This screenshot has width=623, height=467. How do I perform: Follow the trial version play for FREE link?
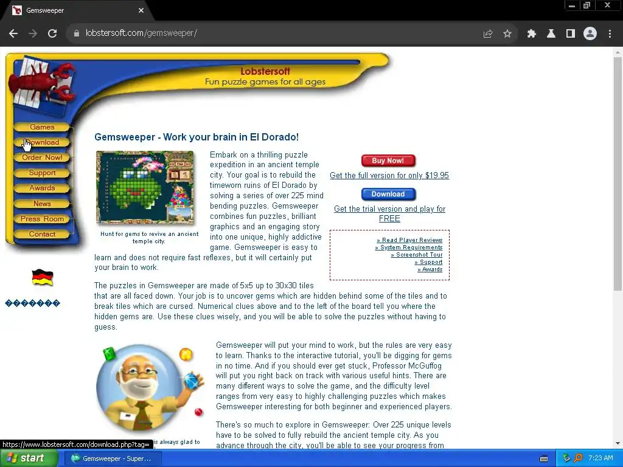[389, 213]
